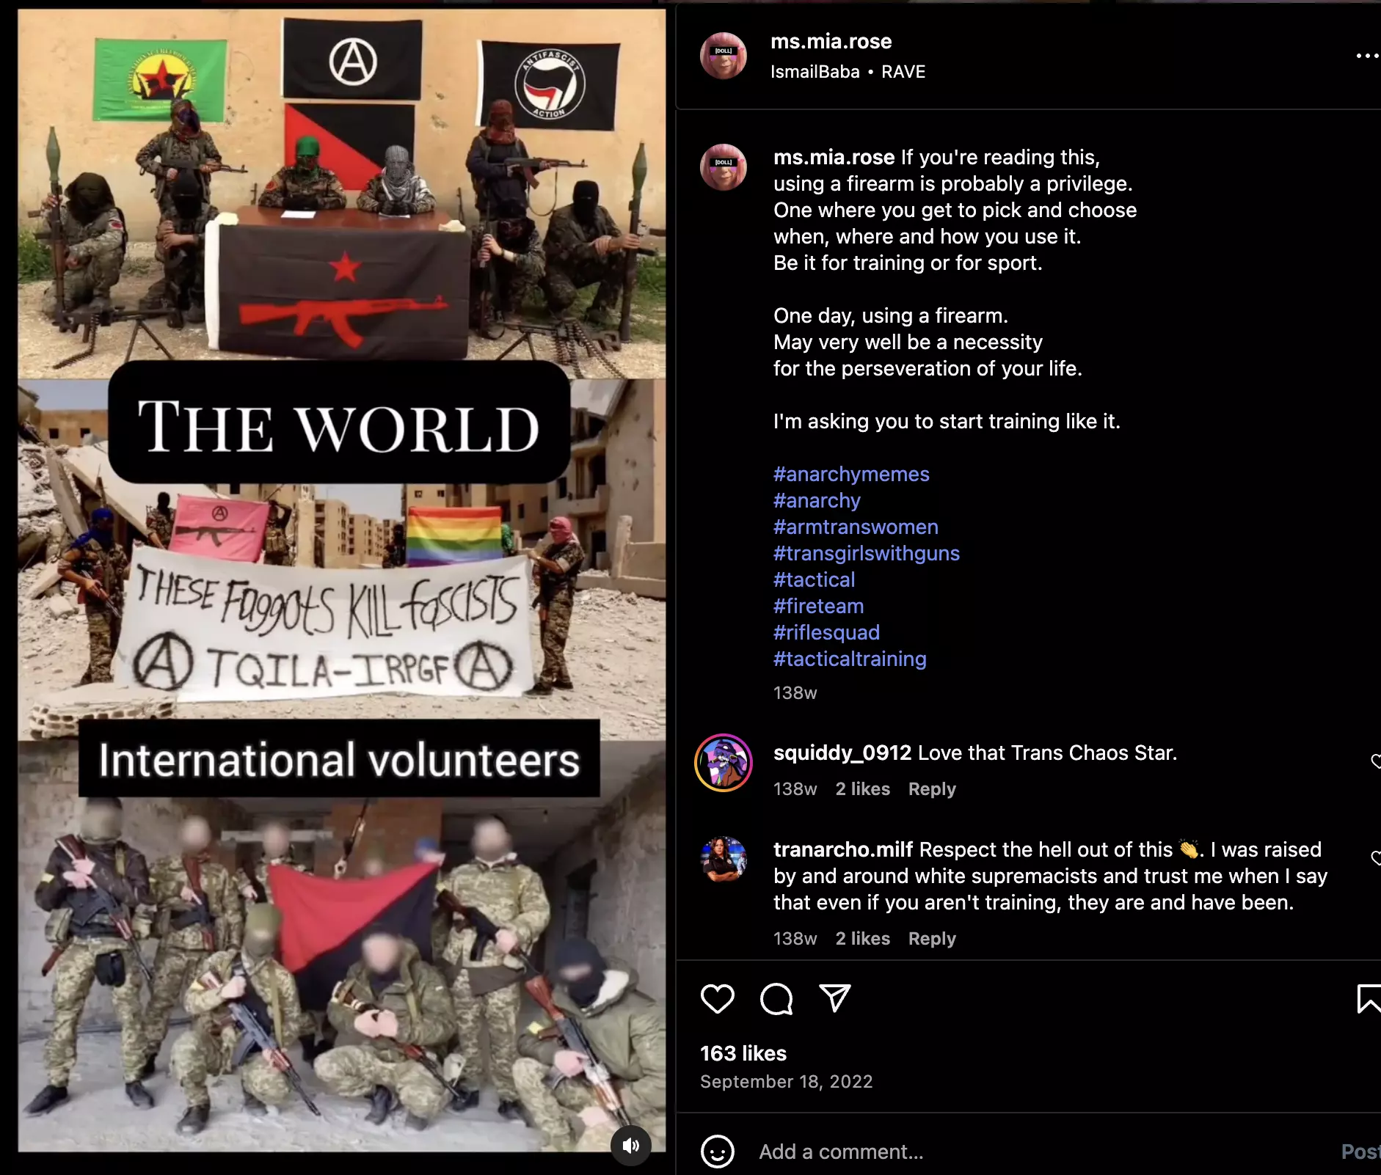Like tranarcho.milf's comment with heart

tap(1376, 858)
